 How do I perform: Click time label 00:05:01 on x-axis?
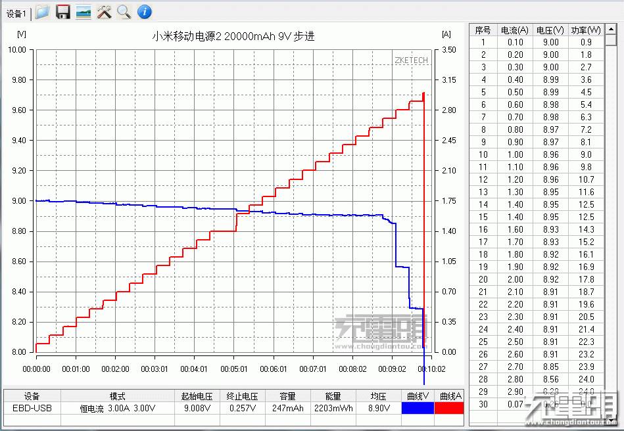233,369
